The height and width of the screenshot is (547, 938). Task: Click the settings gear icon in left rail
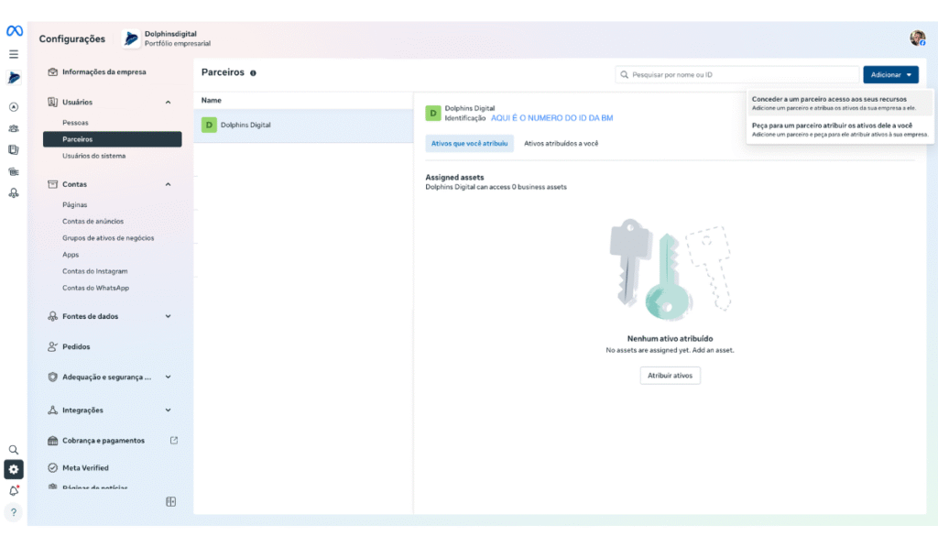tap(14, 469)
